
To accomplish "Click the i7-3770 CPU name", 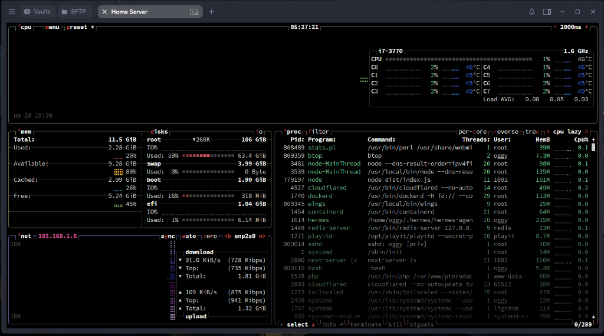I will point(390,51).
